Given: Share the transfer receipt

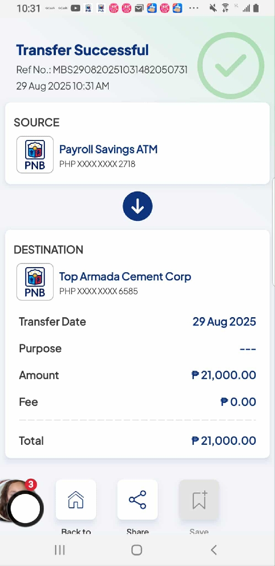Looking at the screenshot, I should (x=137, y=499).
